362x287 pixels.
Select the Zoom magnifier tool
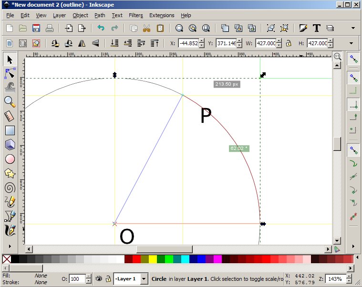tap(10, 101)
